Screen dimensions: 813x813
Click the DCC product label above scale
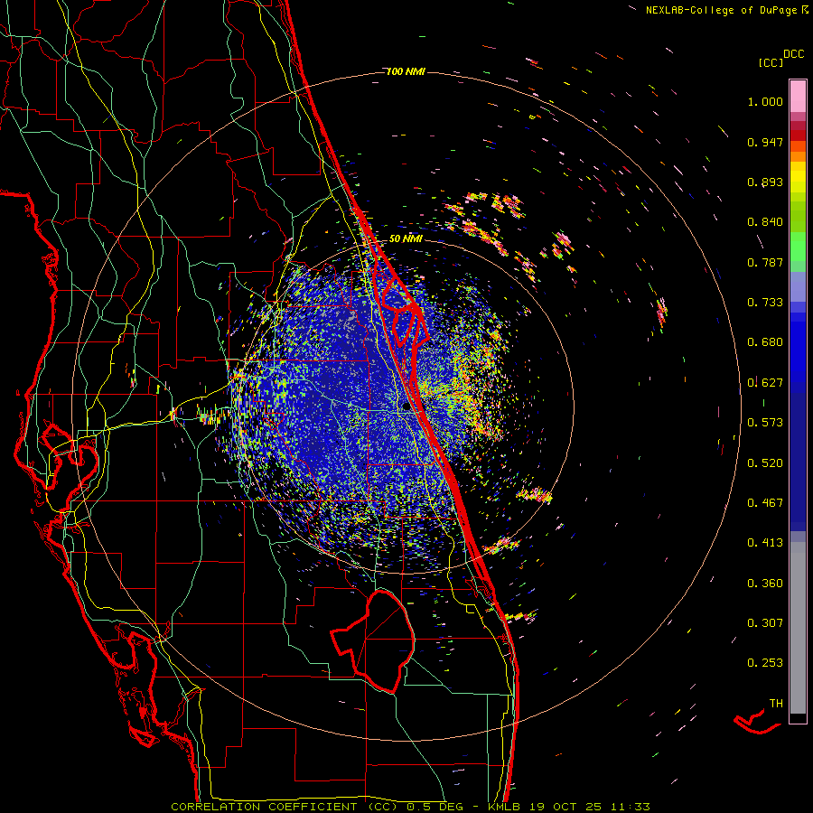(x=794, y=54)
